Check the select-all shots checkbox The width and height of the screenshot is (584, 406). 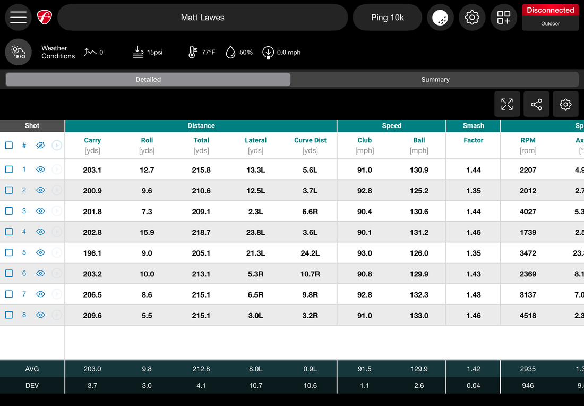(x=8, y=145)
